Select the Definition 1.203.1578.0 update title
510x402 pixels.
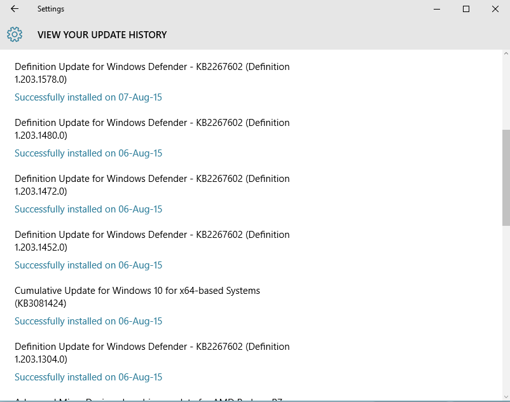[152, 73]
